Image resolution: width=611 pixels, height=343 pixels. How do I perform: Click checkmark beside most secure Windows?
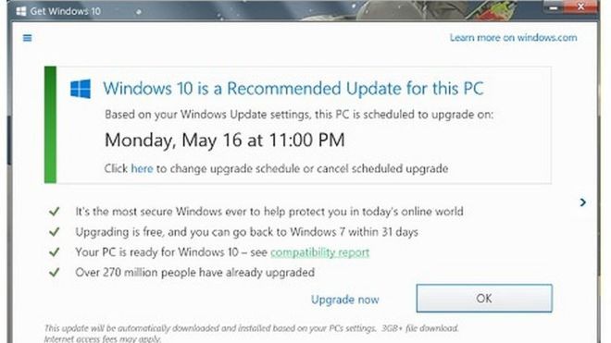(x=55, y=212)
